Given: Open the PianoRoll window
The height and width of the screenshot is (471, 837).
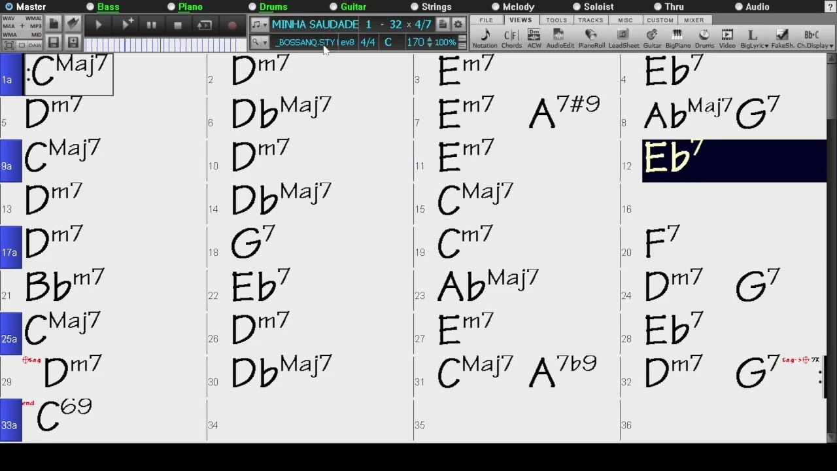Looking at the screenshot, I should point(591,39).
